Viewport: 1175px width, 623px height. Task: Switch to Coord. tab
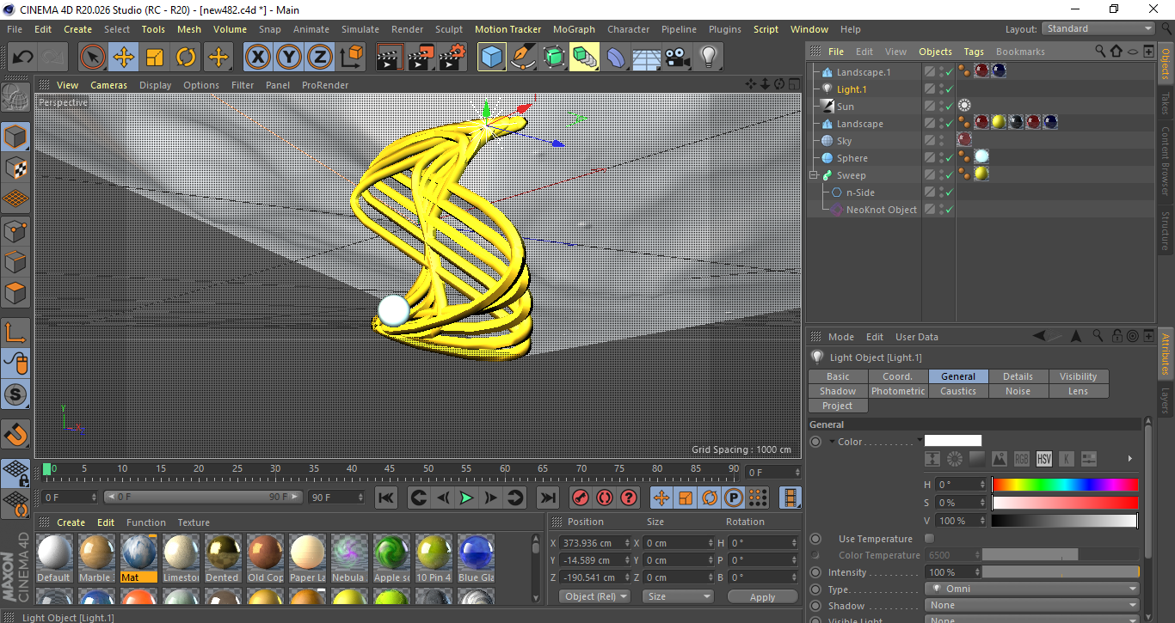tap(898, 376)
